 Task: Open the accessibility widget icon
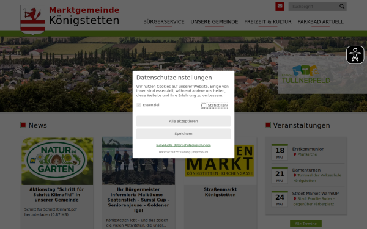pyautogui.click(x=355, y=55)
